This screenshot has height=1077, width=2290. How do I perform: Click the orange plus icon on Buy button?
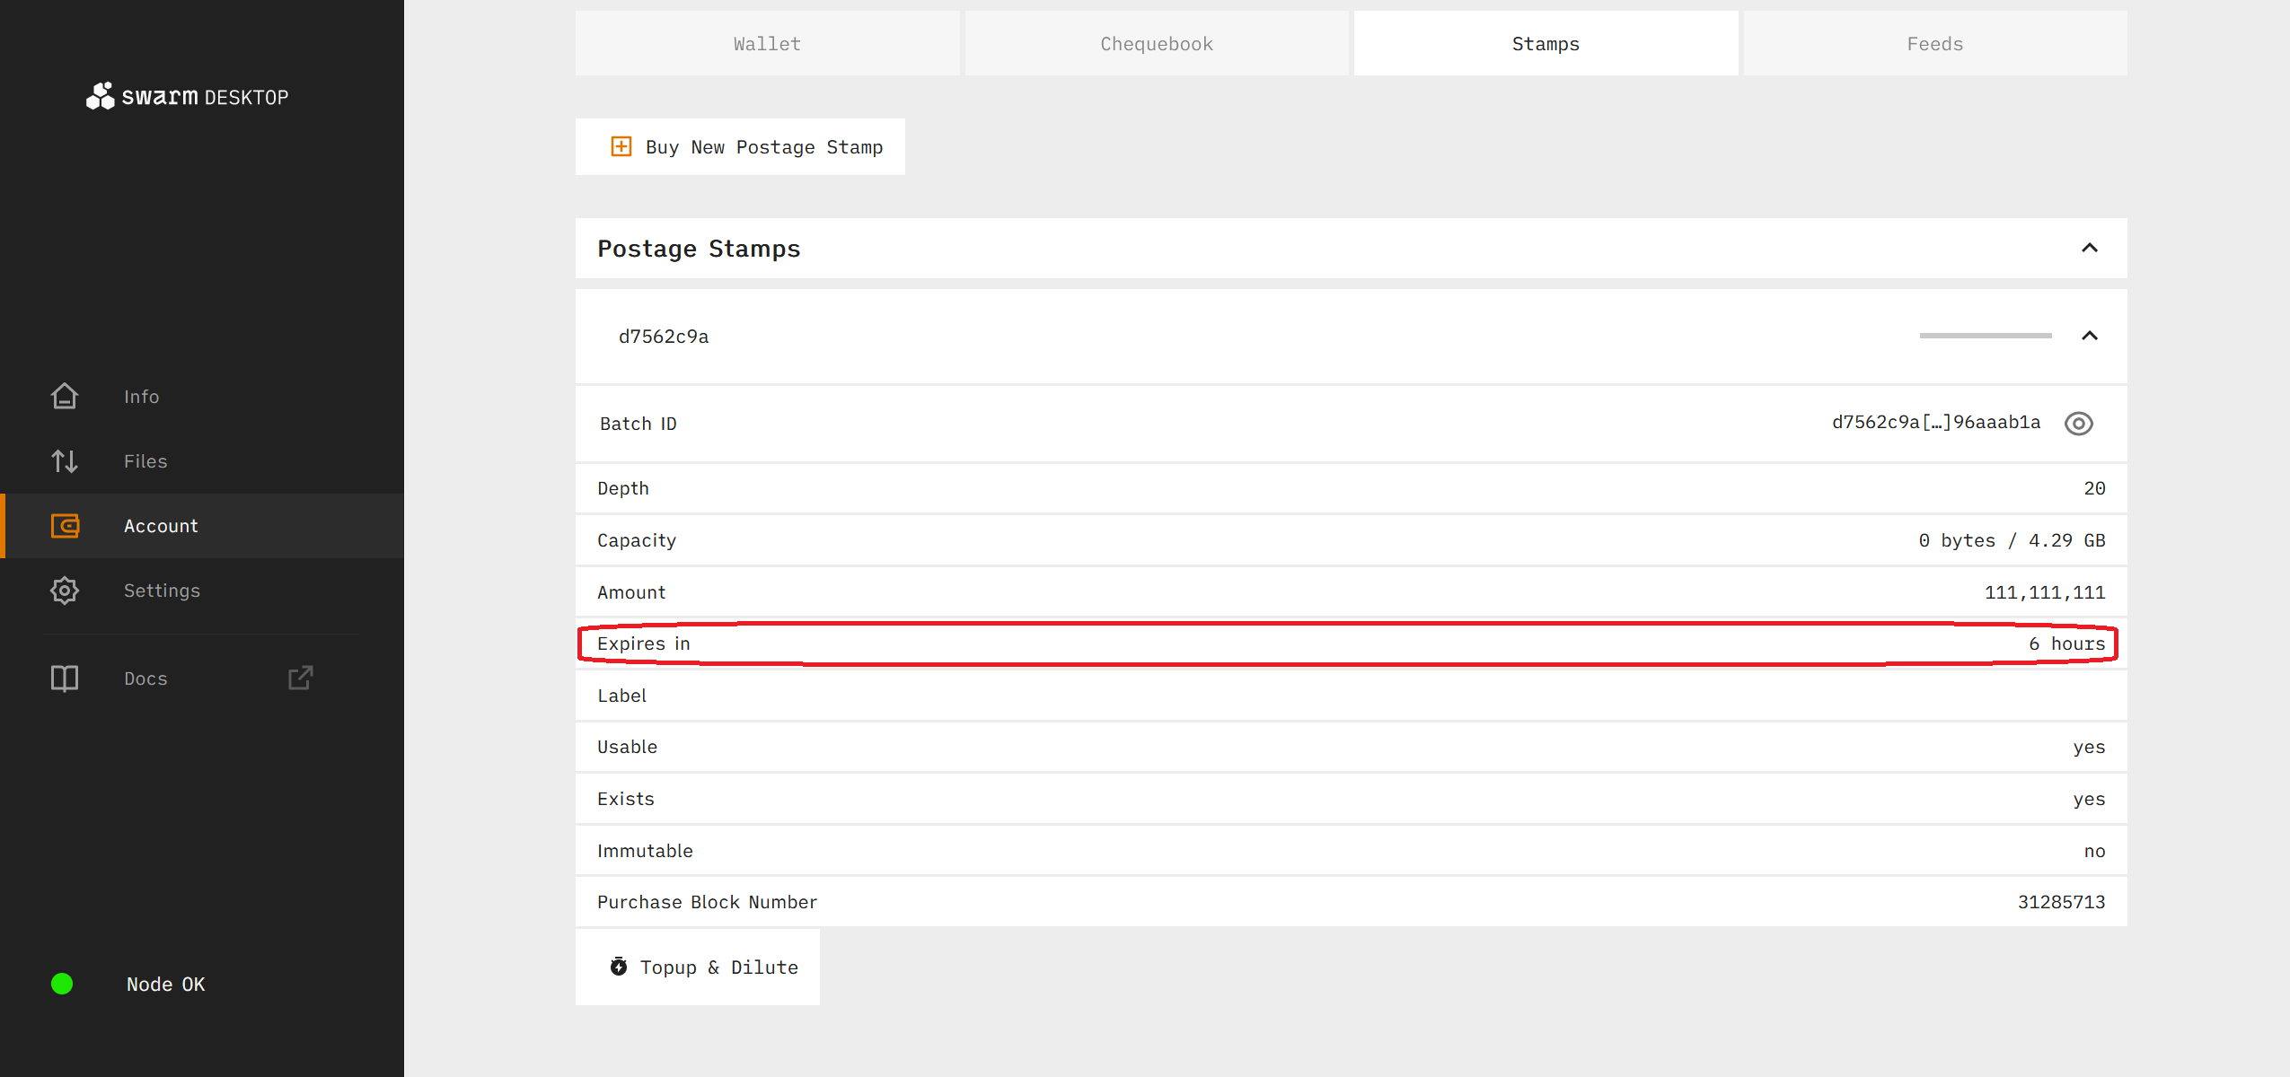621,146
